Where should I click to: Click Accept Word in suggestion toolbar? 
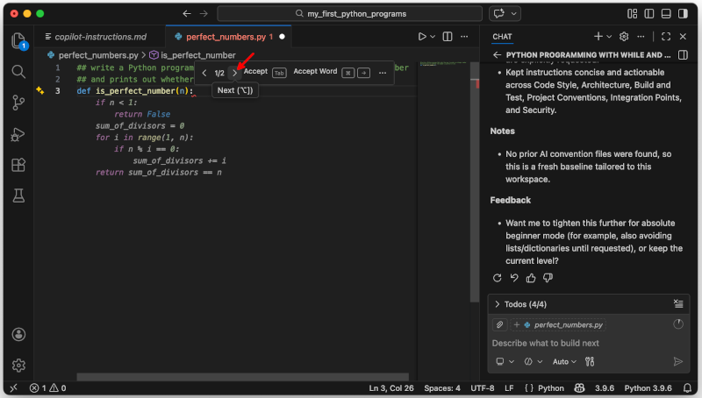point(314,71)
